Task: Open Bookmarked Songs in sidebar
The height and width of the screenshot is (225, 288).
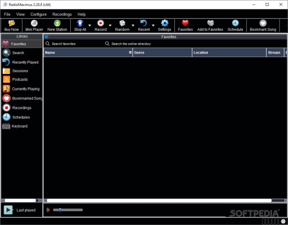Action: [x=22, y=98]
